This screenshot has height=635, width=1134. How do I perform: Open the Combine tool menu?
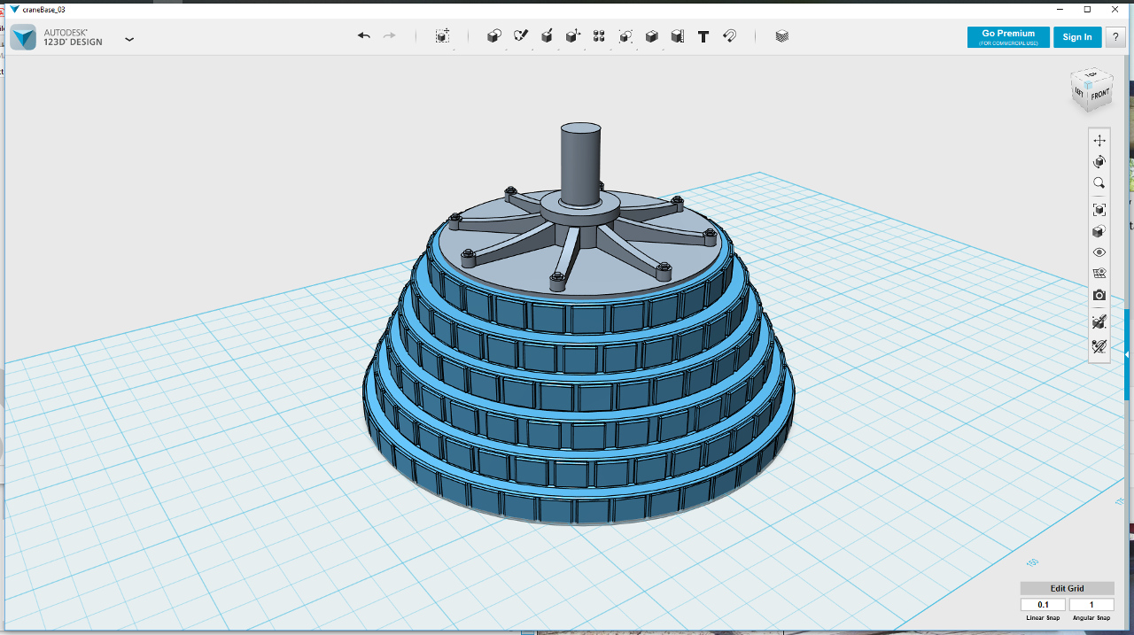point(651,36)
